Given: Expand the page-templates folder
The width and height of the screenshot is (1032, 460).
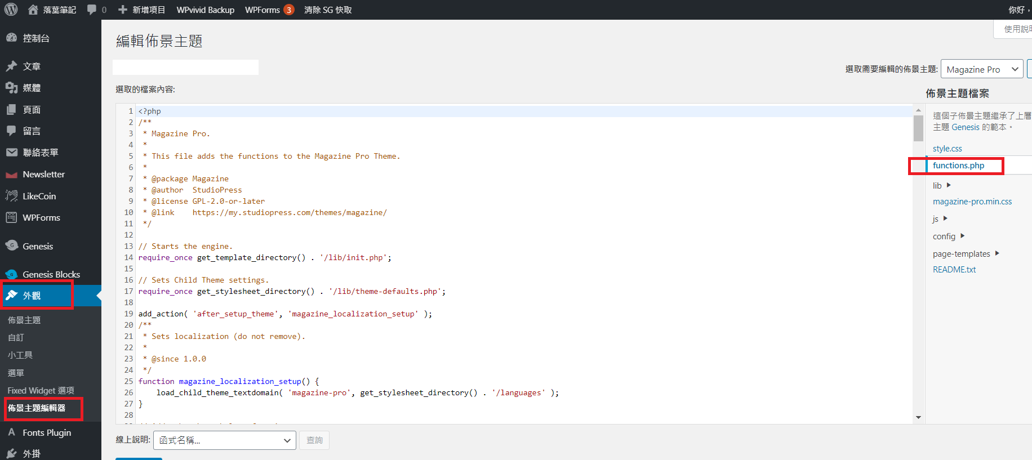Looking at the screenshot, I should coord(997,253).
